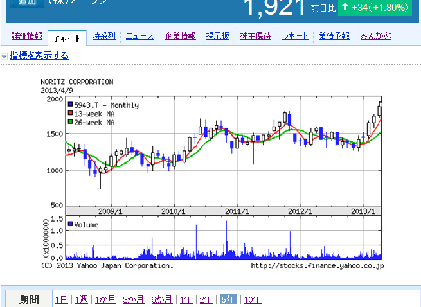Set chart period to 1日

[x=62, y=299]
